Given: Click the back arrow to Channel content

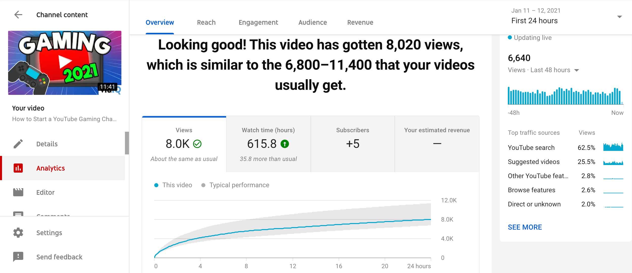Looking at the screenshot, I should 18,15.
